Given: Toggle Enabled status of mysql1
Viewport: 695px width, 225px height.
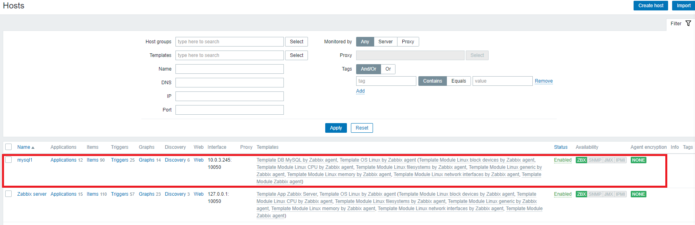Looking at the screenshot, I should (x=563, y=160).
